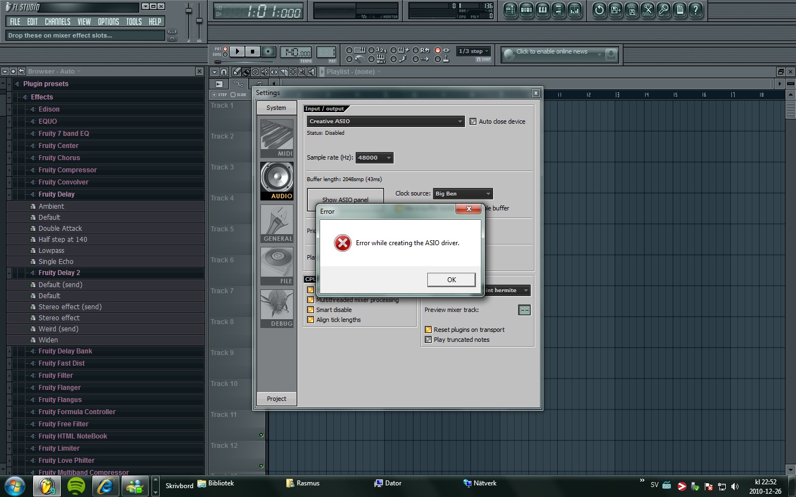Click the Undo circular arrow icon

(599, 10)
